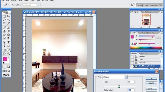Click the Saturation value input field

(131, 90)
